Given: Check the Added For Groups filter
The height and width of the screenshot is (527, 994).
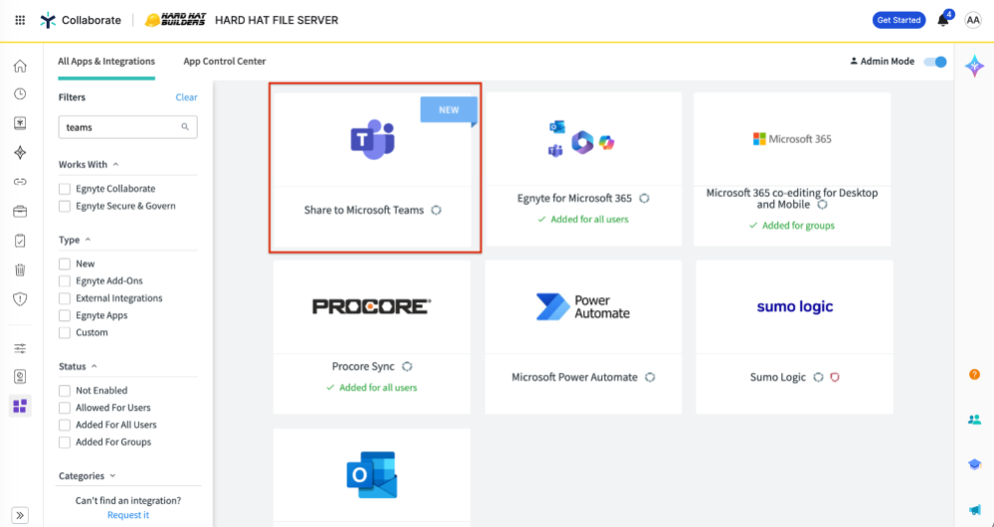Looking at the screenshot, I should (x=64, y=442).
